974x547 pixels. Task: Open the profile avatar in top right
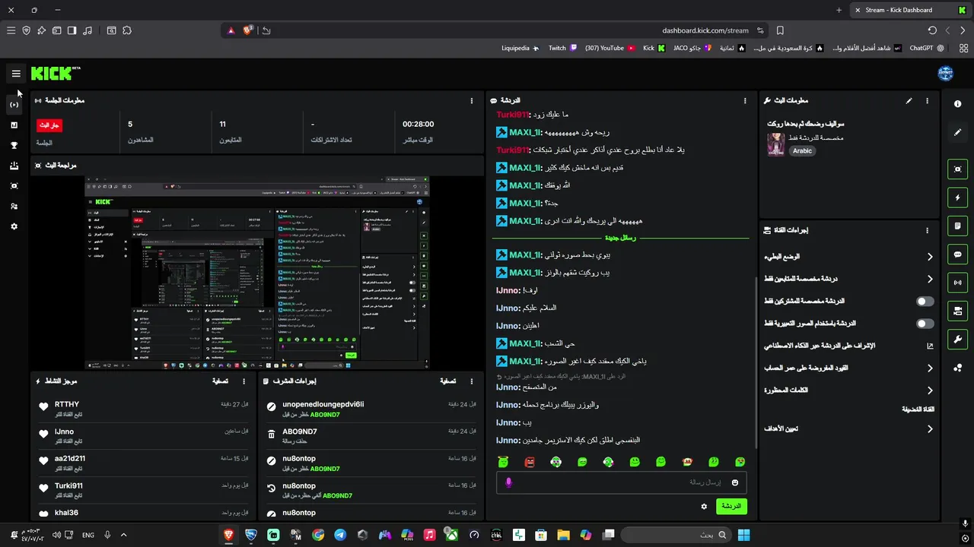click(x=945, y=74)
